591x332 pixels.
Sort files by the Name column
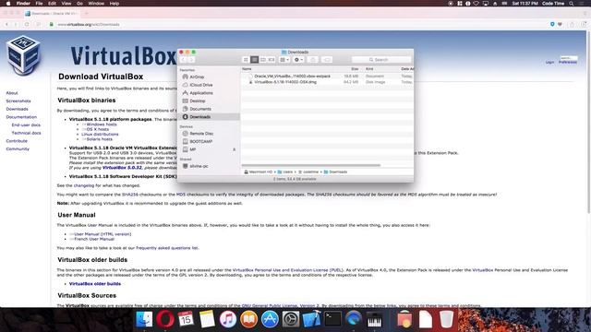(x=247, y=69)
